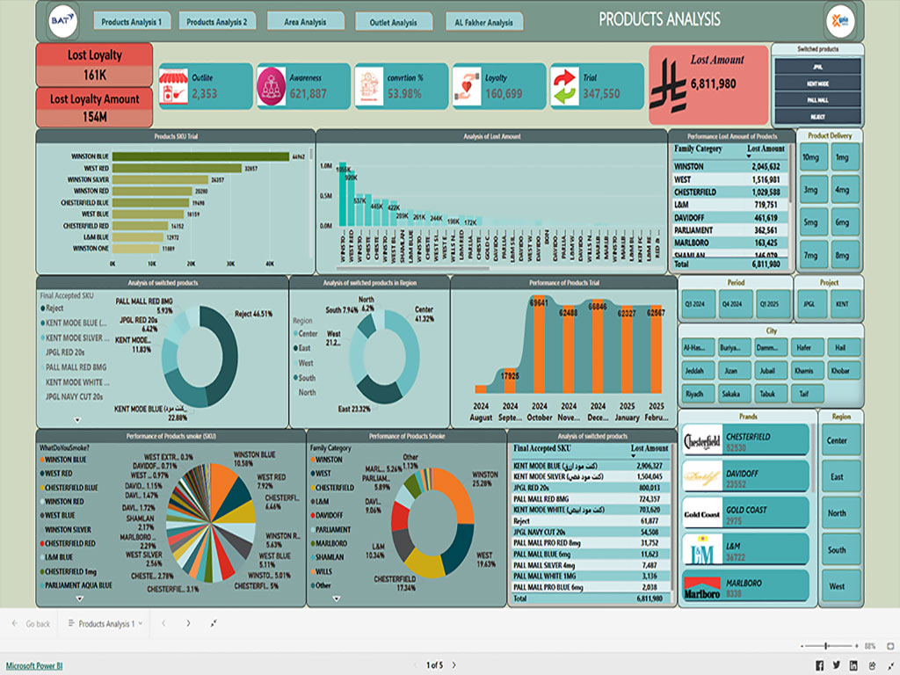900x675 pixels.
Task: Expand more items in WhatDoYouSmoke legend
Action: [x=80, y=599]
